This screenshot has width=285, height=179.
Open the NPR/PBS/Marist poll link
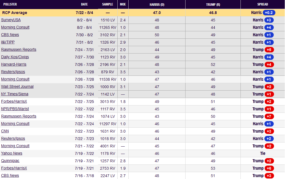pos(15,109)
